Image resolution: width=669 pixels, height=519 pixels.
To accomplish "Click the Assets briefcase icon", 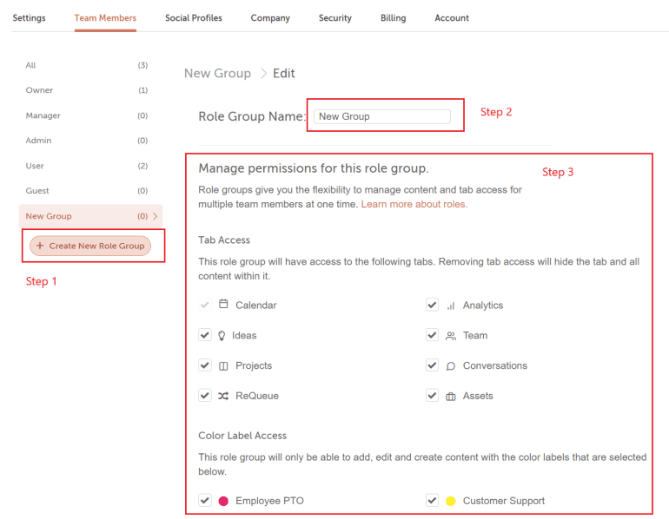I will tap(450, 397).
